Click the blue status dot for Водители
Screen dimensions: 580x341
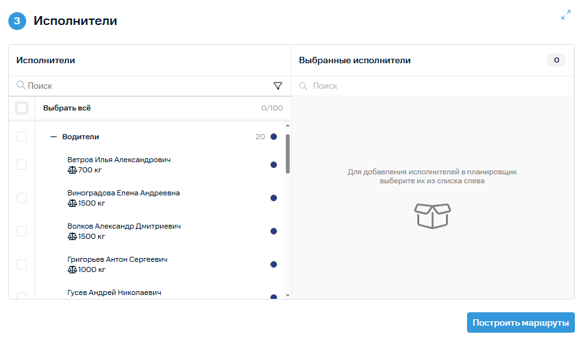[274, 137]
